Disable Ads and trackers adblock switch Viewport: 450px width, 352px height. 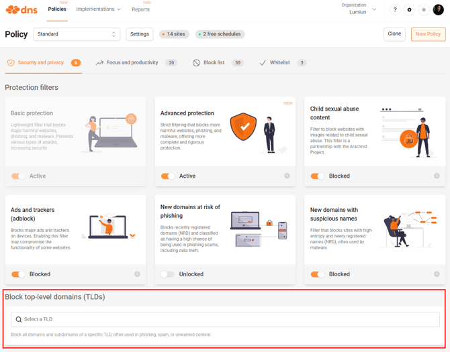(18, 274)
